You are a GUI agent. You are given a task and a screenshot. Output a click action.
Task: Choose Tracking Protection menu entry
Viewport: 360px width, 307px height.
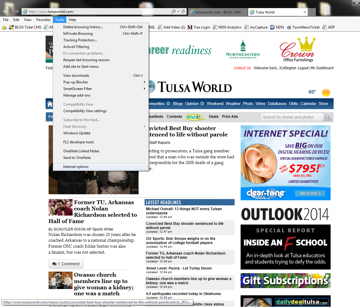[101, 40]
